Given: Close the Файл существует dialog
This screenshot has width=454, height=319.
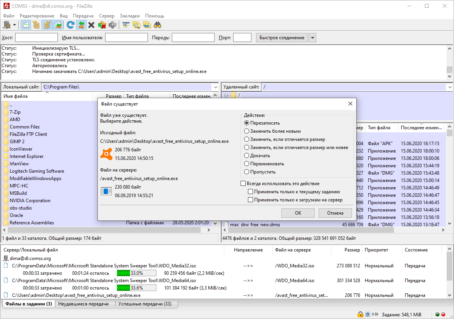Looking at the screenshot, I should [x=350, y=104].
